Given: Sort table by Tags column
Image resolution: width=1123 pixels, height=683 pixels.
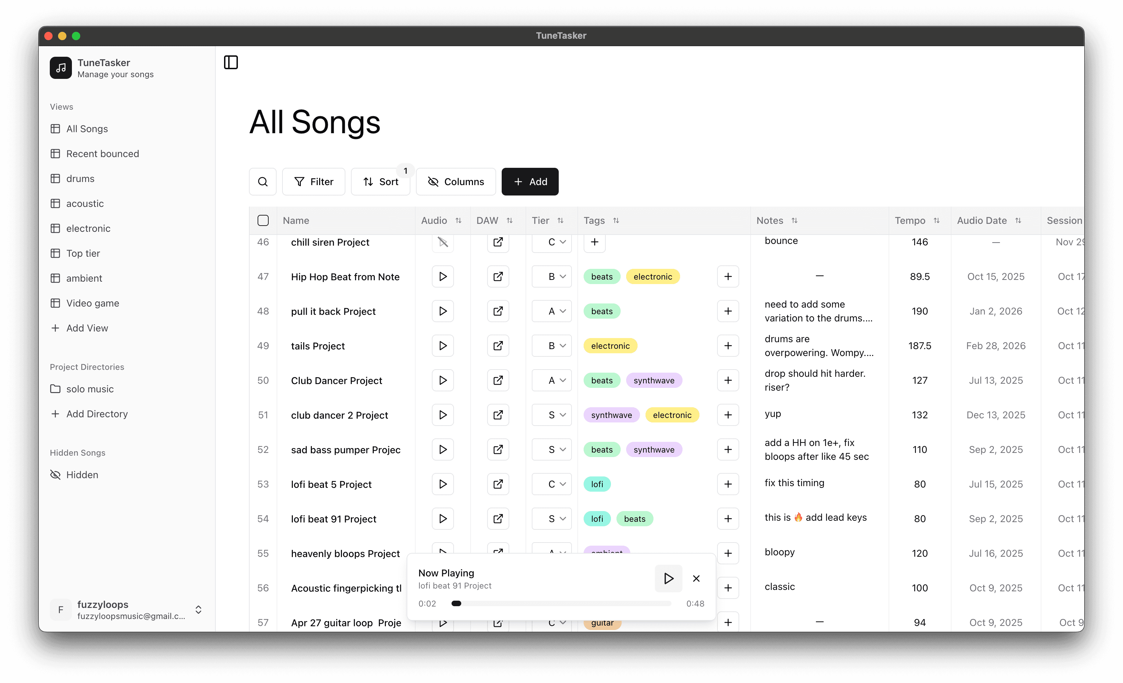Looking at the screenshot, I should [x=616, y=221].
